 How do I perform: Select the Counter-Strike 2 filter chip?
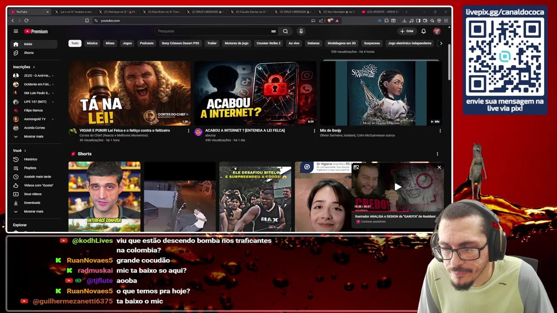[x=268, y=43]
